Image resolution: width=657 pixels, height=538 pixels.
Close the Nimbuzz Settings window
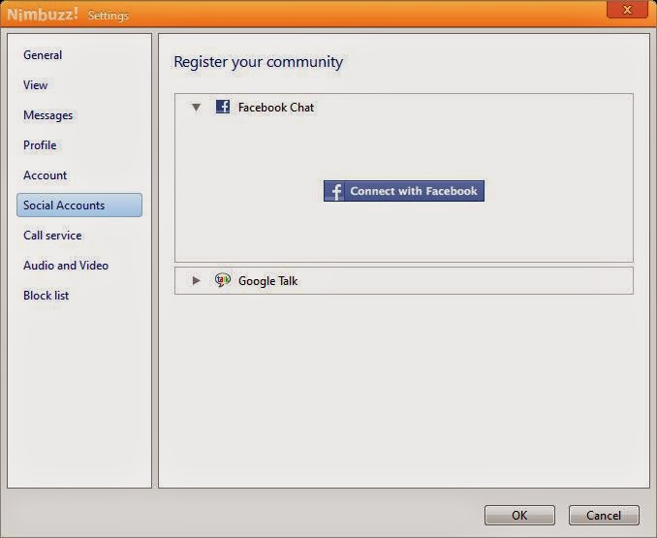click(x=627, y=10)
